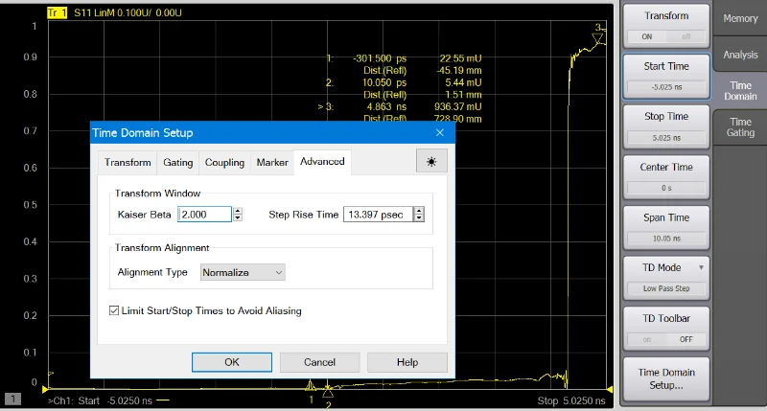
Task: Click the Start Time softkey
Action: (x=666, y=77)
